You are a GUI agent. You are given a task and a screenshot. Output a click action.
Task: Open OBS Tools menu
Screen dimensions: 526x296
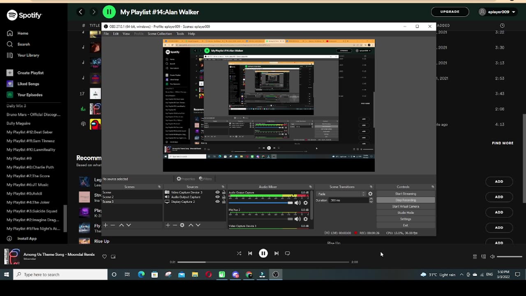point(180,34)
